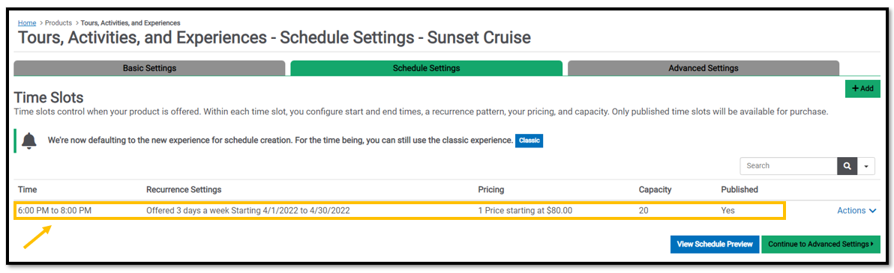Click in the Search input field

pyautogui.click(x=788, y=166)
